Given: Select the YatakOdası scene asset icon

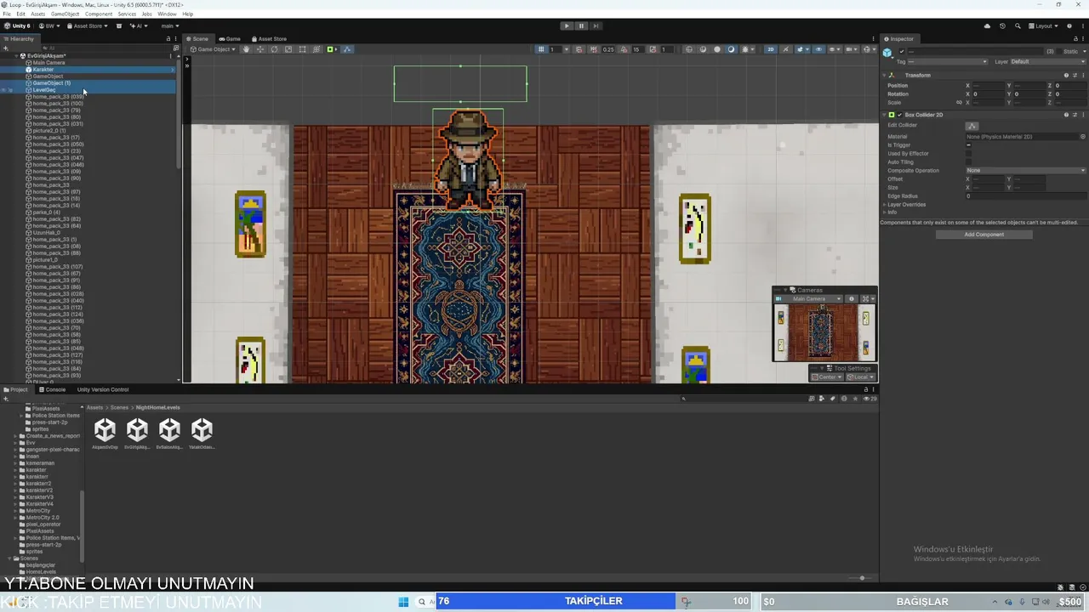Looking at the screenshot, I should click(x=202, y=429).
